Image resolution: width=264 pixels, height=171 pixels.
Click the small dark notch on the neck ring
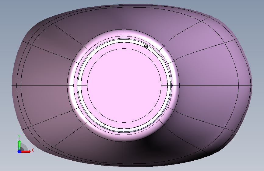click(x=146, y=46)
